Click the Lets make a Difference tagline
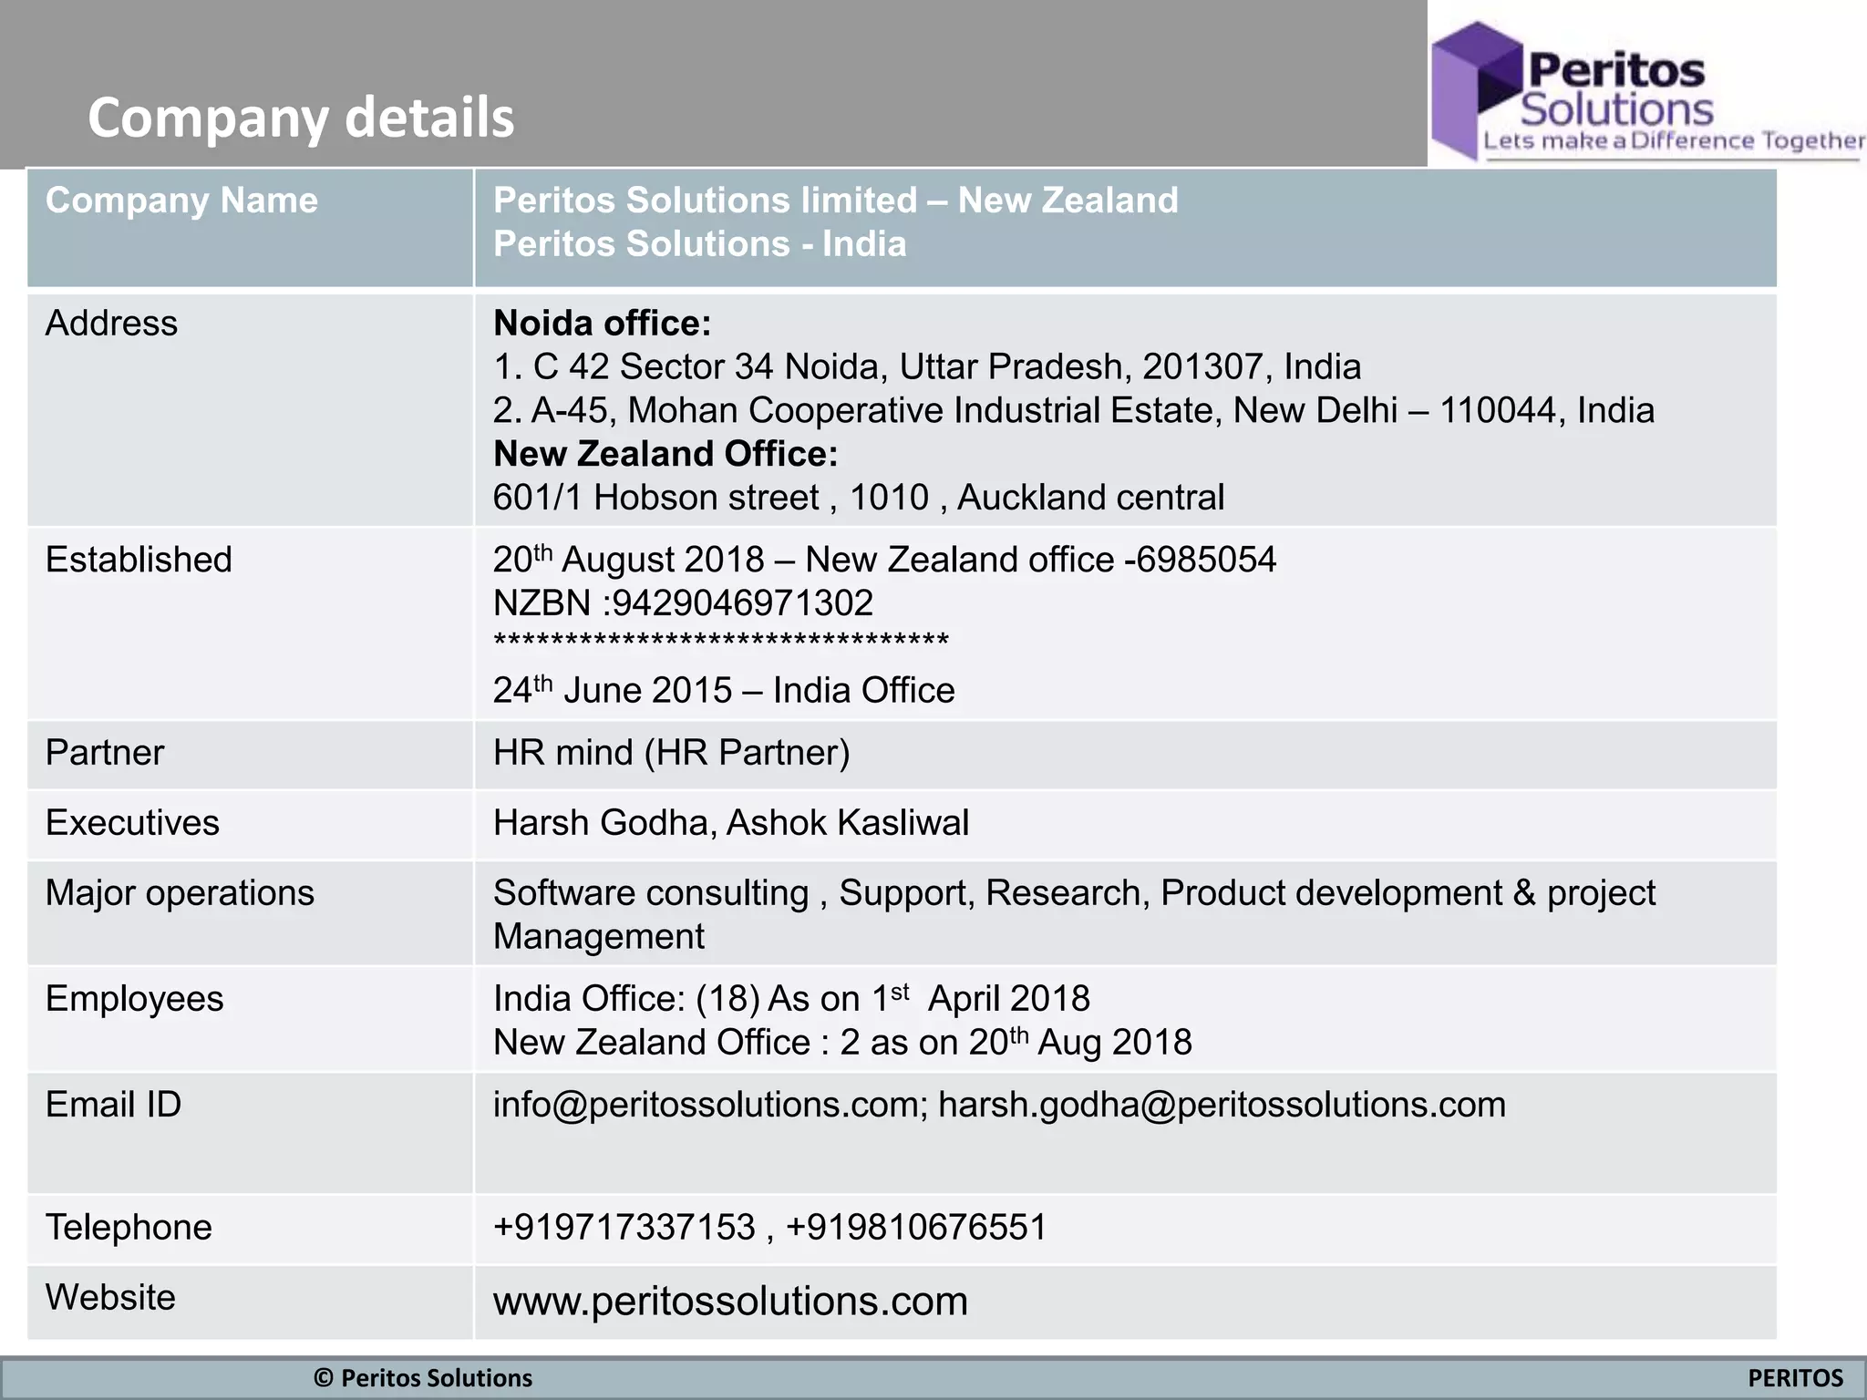 tap(1673, 141)
